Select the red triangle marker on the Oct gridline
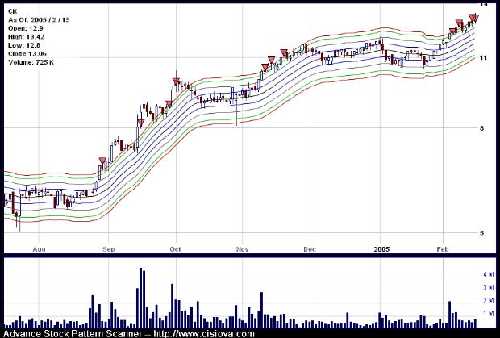The height and width of the screenshot is (338, 500). click(x=176, y=81)
